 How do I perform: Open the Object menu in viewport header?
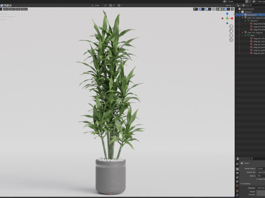[x=24, y=9]
